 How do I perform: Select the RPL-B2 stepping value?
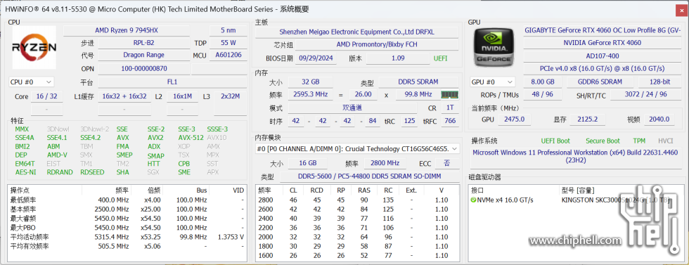click(143, 43)
